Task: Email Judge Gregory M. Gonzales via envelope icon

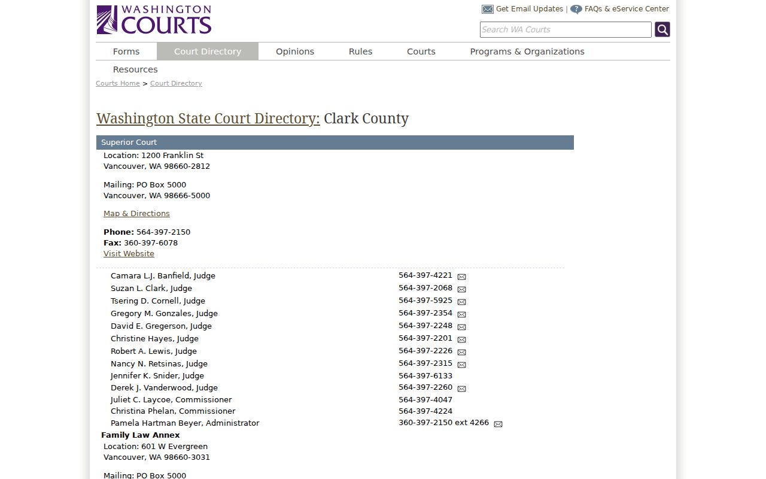Action: [x=461, y=314]
